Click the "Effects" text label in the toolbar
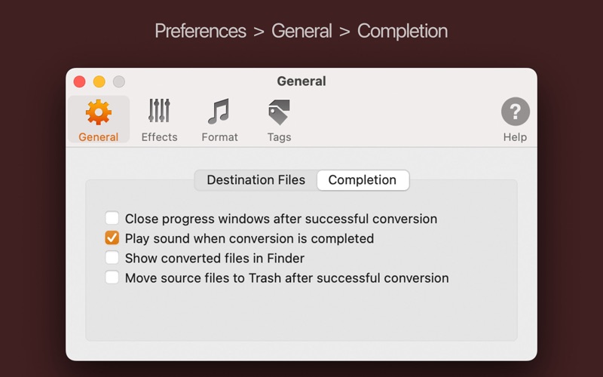 (159, 137)
